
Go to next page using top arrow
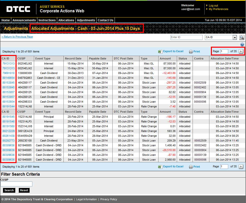pyautogui.click(x=241, y=51)
